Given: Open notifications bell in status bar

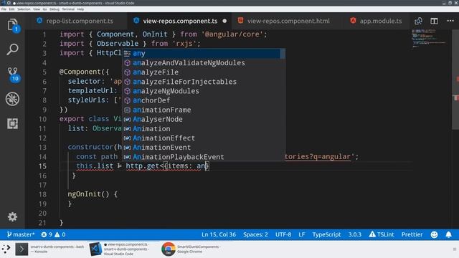Looking at the screenshot, I should [448, 234].
